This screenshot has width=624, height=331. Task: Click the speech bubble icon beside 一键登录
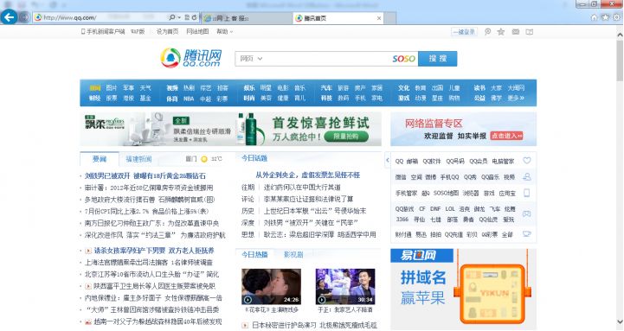[487, 32]
